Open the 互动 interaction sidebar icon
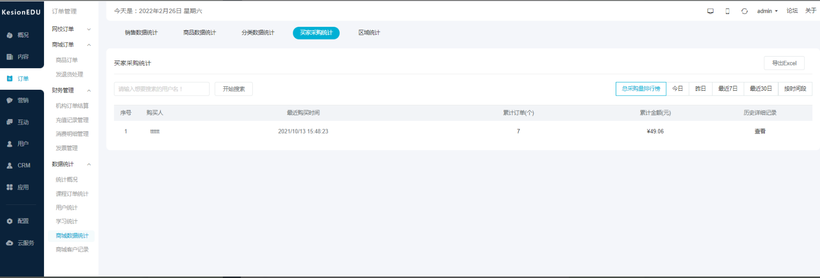 click(10, 122)
